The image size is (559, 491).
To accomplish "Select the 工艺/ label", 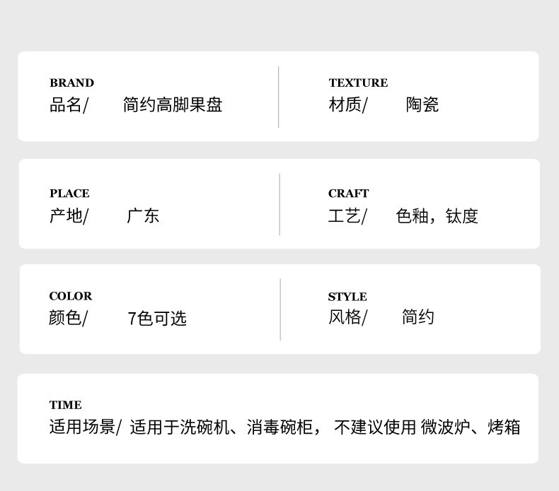I will click(x=347, y=216).
